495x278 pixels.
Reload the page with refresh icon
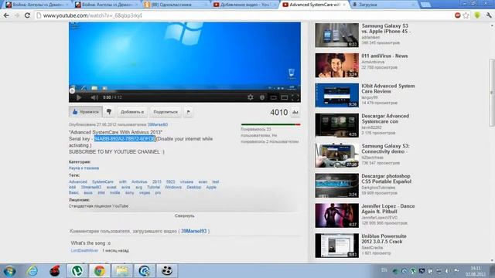(27, 15)
